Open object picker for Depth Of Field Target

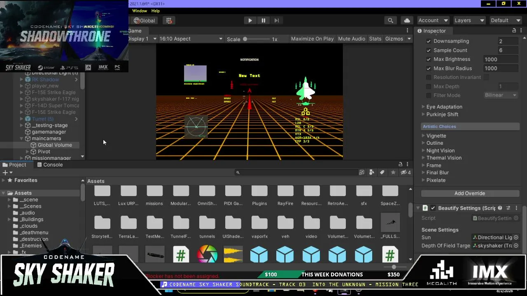click(x=516, y=245)
